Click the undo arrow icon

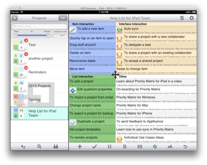pos(185,147)
